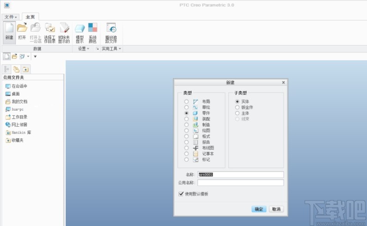Click the quick access new file icon
The width and height of the screenshot is (367, 226).
pyautogui.click(x=6, y=56)
